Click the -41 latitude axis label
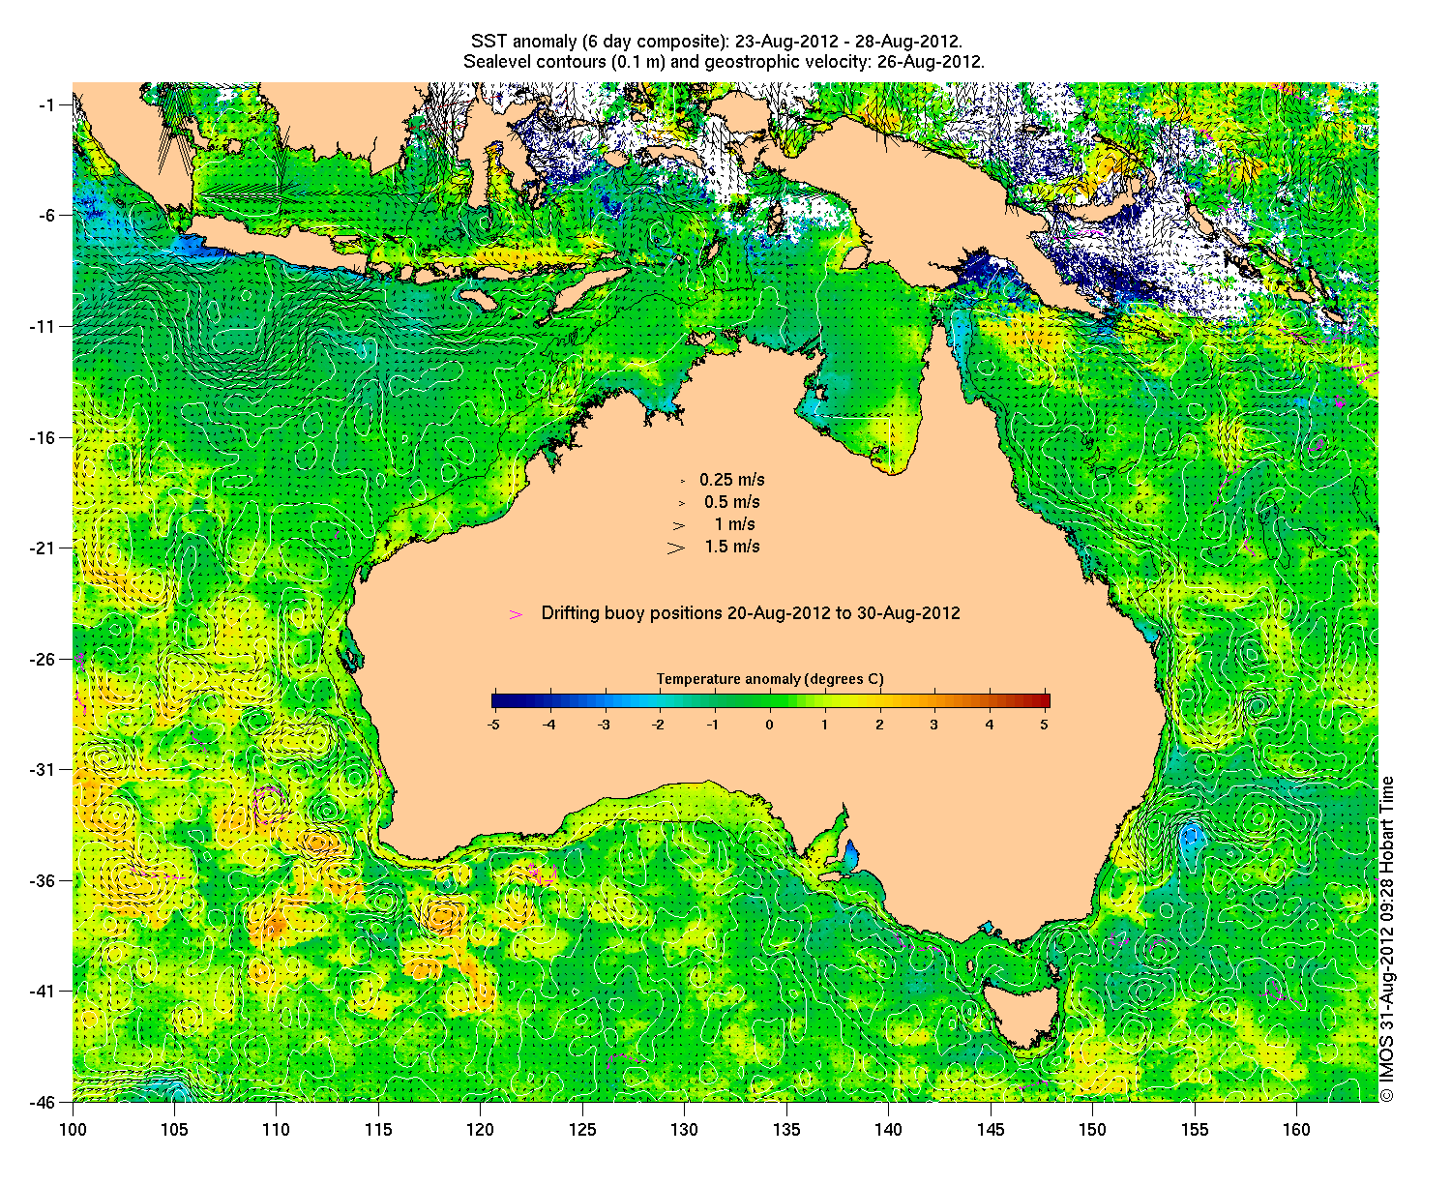The width and height of the screenshot is (1451, 1185). [x=44, y=991]
